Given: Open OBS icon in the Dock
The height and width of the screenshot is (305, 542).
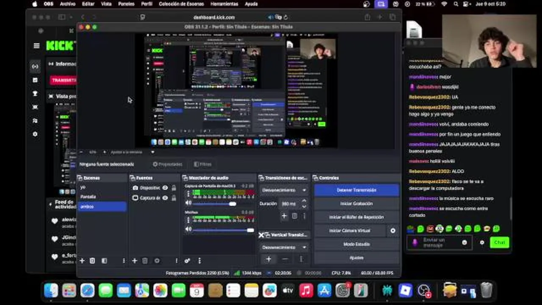Looking at the screenshot, I should click(x=424, y=290).
